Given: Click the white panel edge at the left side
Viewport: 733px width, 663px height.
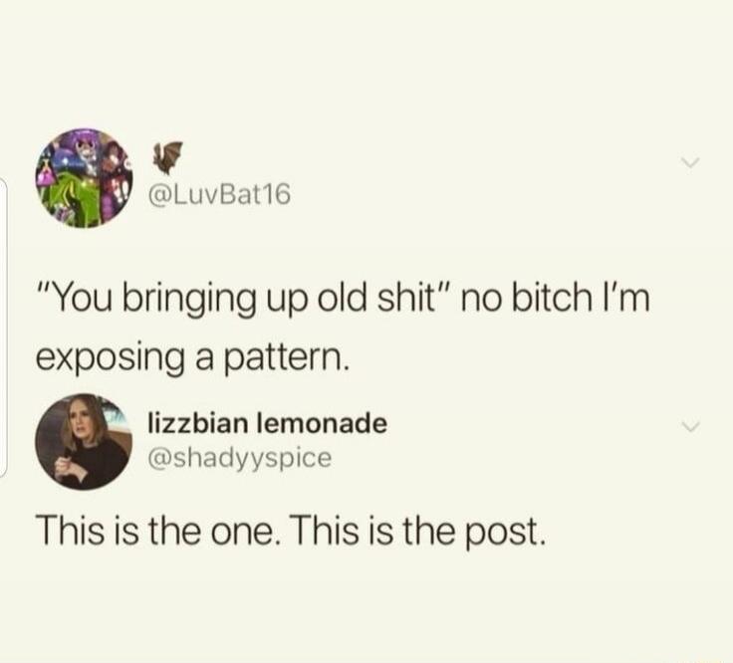Looking at the screenshot, I should pos(4,328).
